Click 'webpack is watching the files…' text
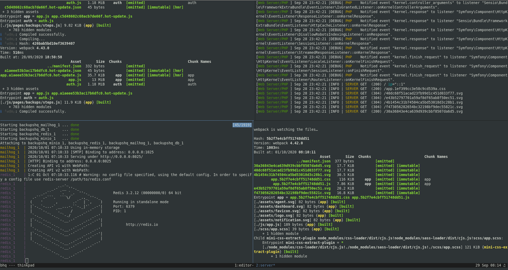The width and height of the screenshot is (508, 270). pos(286,129)
